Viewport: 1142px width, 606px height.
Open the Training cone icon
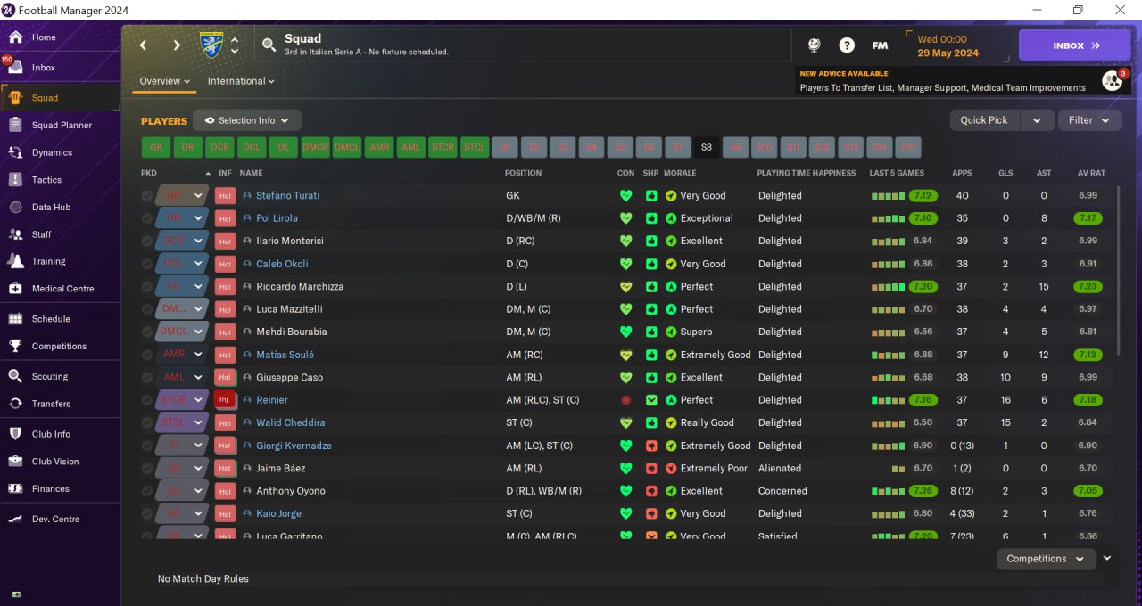coord(15,261)
